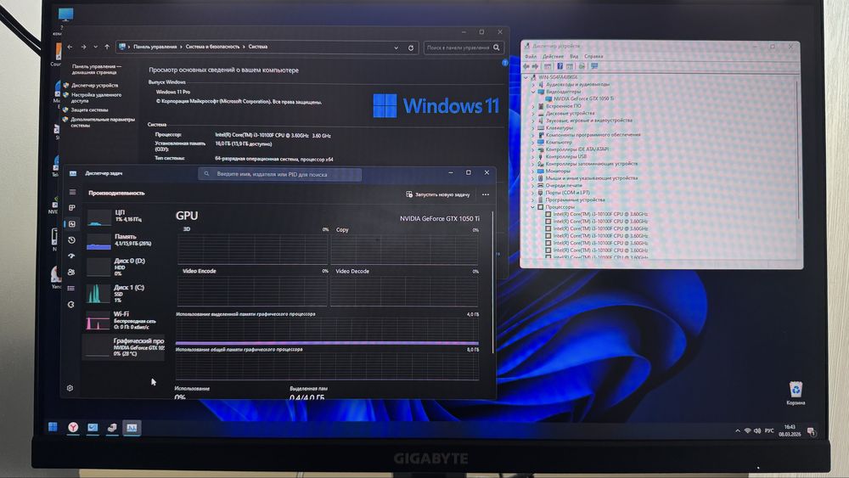Refresh the Control Panel view

pyautogui.click(x=411, y=48)
